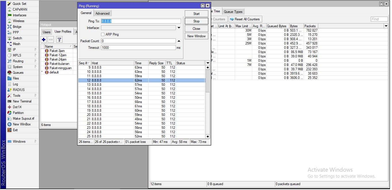
Task: Click Start button in Ping window
Action: tap(196, 14)
